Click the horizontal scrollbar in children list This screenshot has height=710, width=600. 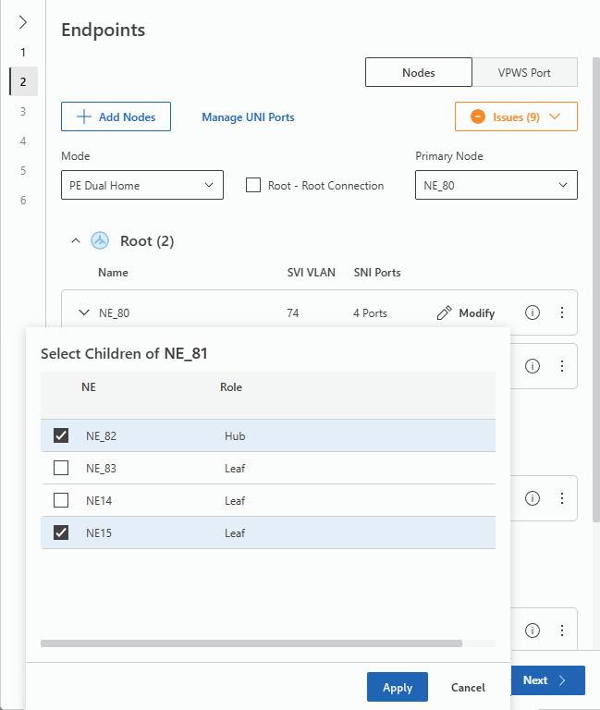pyautogui.click(x=251, y=643)
